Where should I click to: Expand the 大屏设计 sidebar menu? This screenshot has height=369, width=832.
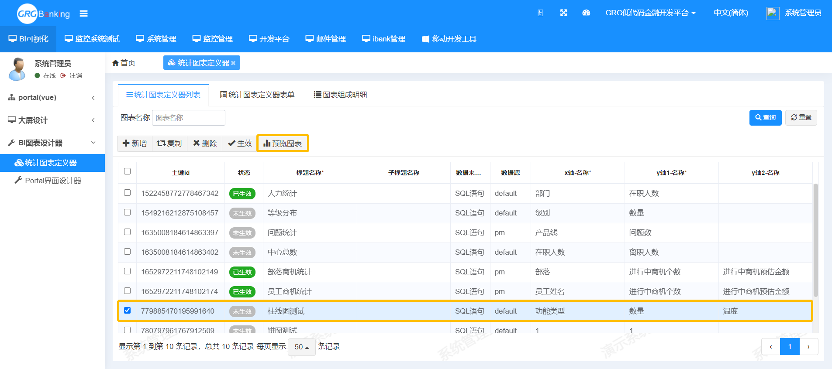52,120
